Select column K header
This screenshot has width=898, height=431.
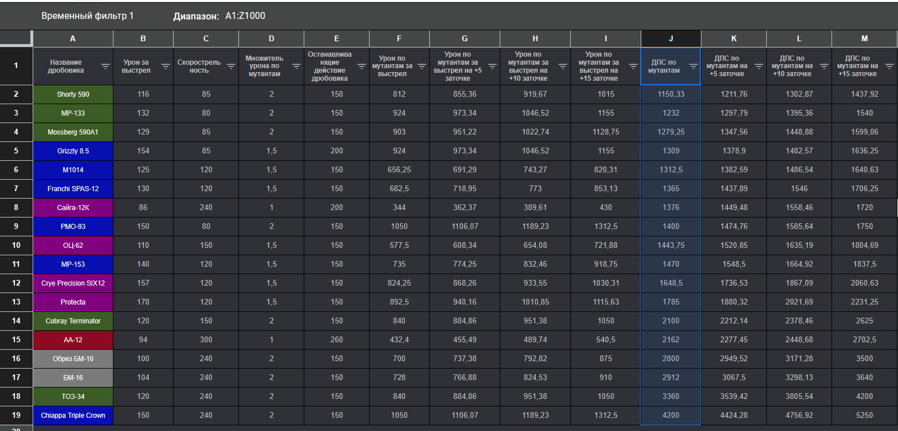734,39
